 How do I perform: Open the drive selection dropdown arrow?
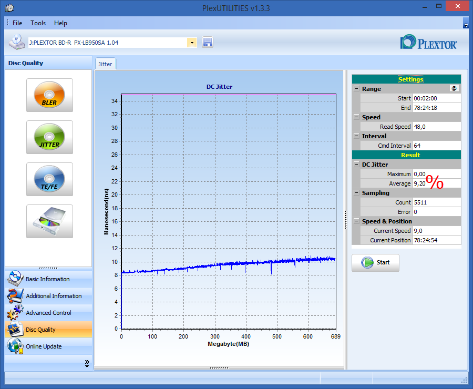point(192,43)
